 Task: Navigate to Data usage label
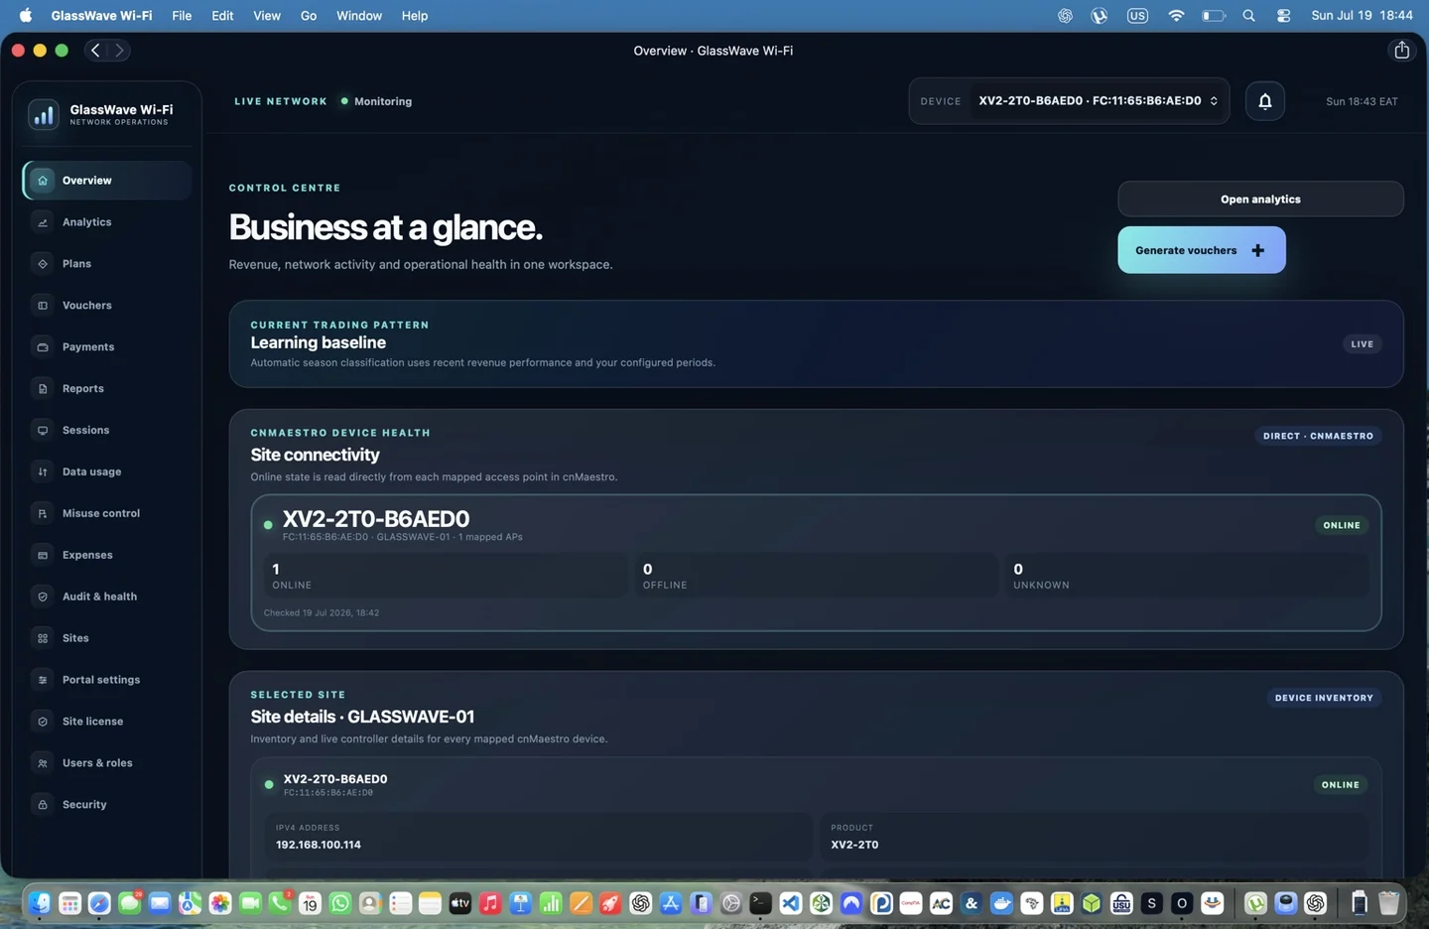point(91,472)
